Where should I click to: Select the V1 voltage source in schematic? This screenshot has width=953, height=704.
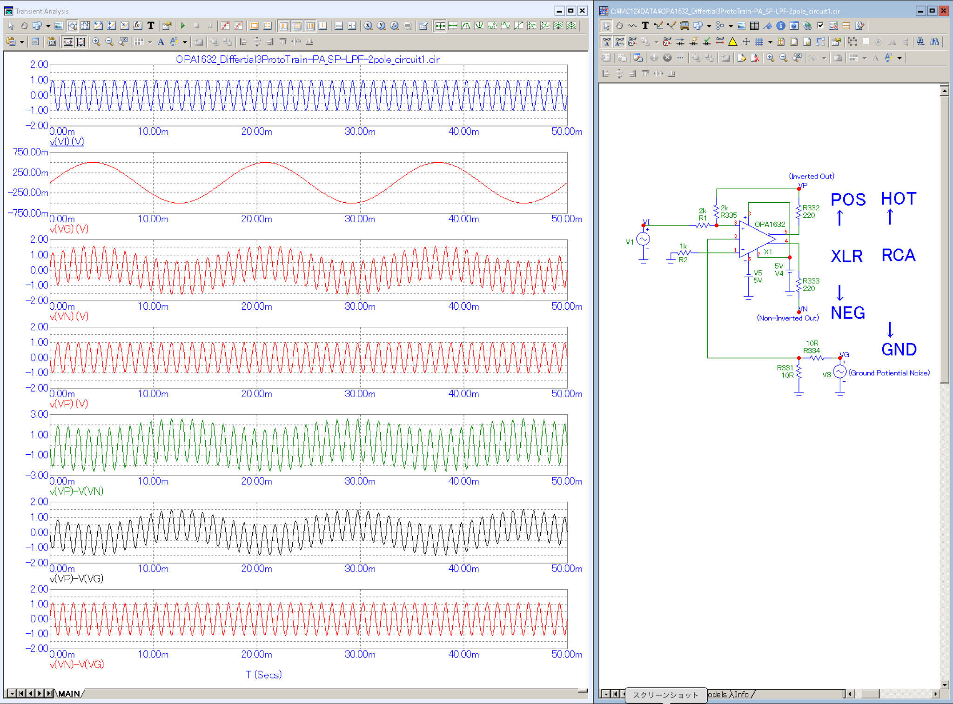(643, 239)
